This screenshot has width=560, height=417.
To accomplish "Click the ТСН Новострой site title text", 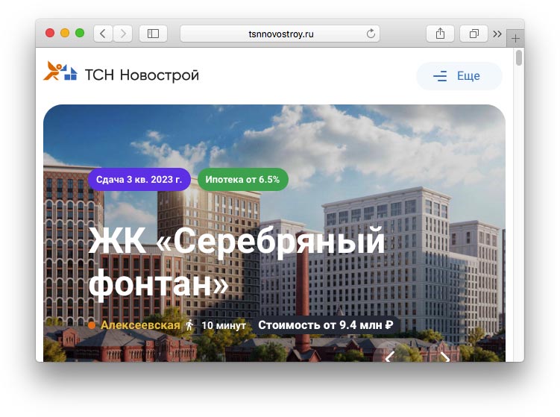I will tap(142, 75).
